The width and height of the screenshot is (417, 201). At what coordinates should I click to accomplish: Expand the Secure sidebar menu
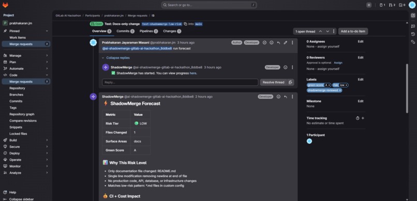(26, 147)
